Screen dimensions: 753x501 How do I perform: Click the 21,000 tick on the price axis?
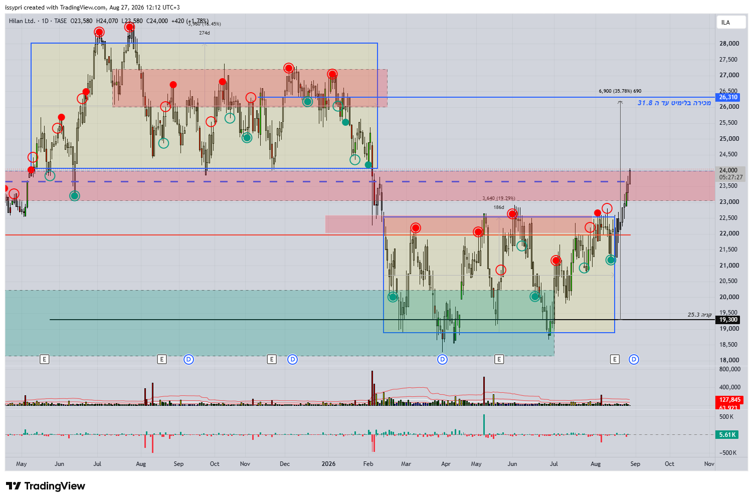[x=729, y=266]
